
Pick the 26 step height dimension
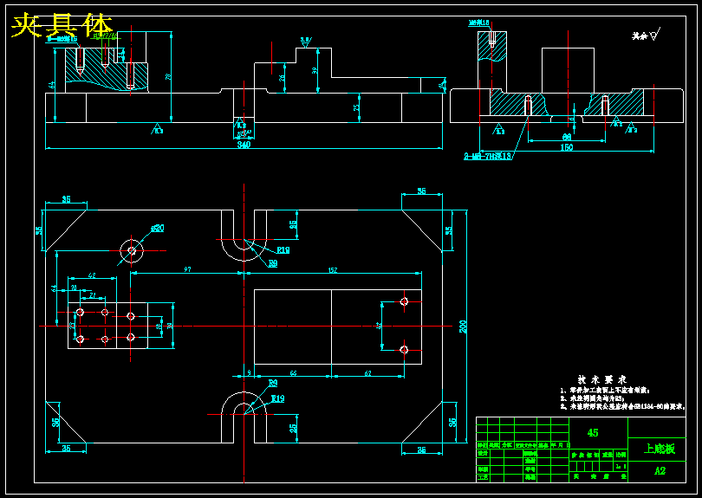point(282,78)
